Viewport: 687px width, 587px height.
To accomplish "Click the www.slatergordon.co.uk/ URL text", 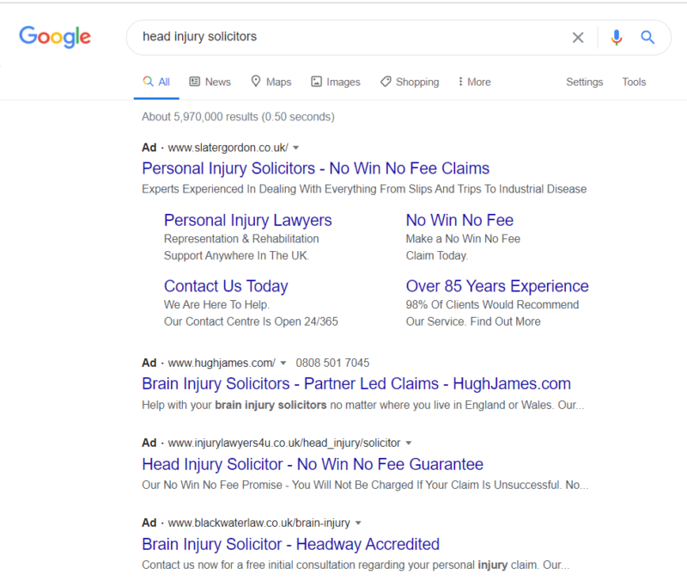I will [x=228, y=148].
